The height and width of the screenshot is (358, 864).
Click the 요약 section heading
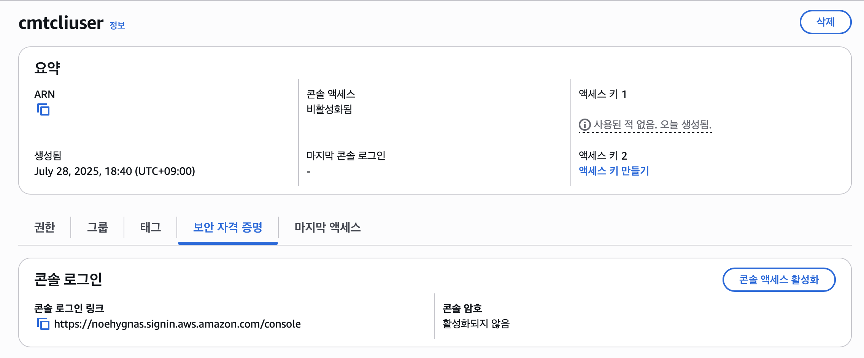pos(47,68)
